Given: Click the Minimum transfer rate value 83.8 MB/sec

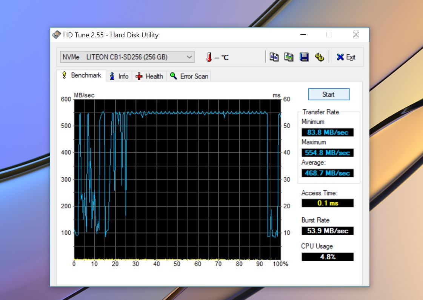Looking at the screenshot, I should tap(328, 132).
